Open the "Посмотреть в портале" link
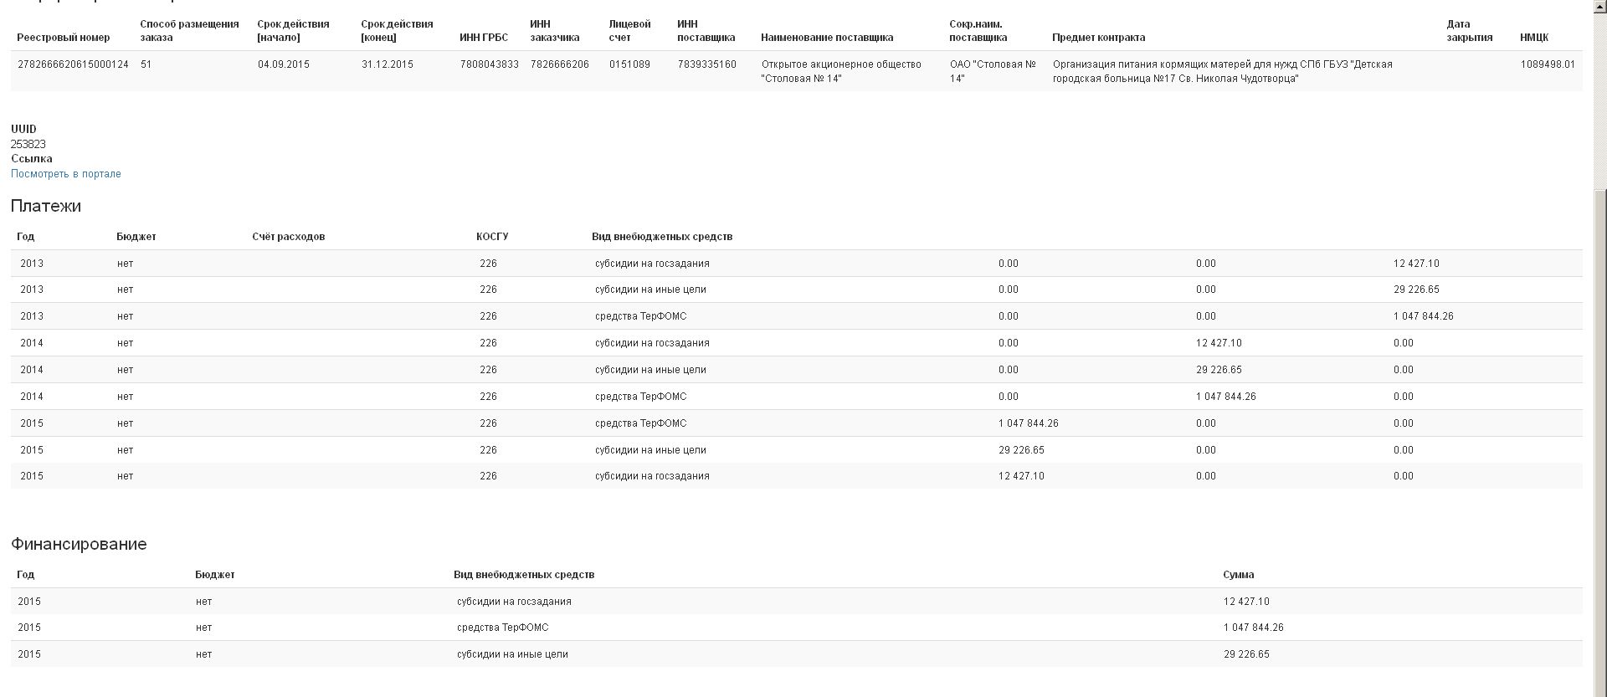Viewport: 1607px width, 697px height. (66, 174)
